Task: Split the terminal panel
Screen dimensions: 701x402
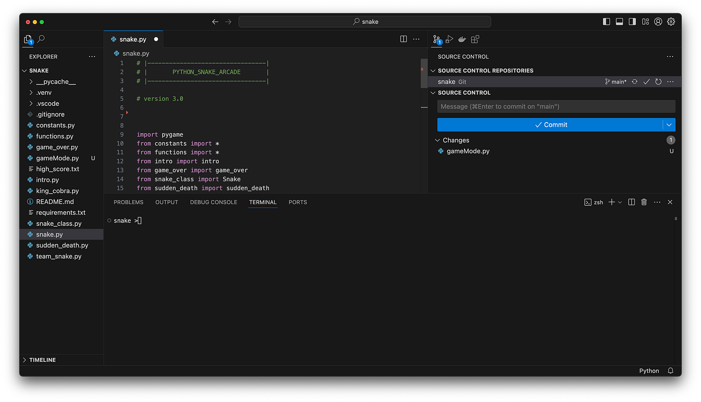Action: [631, 202]
